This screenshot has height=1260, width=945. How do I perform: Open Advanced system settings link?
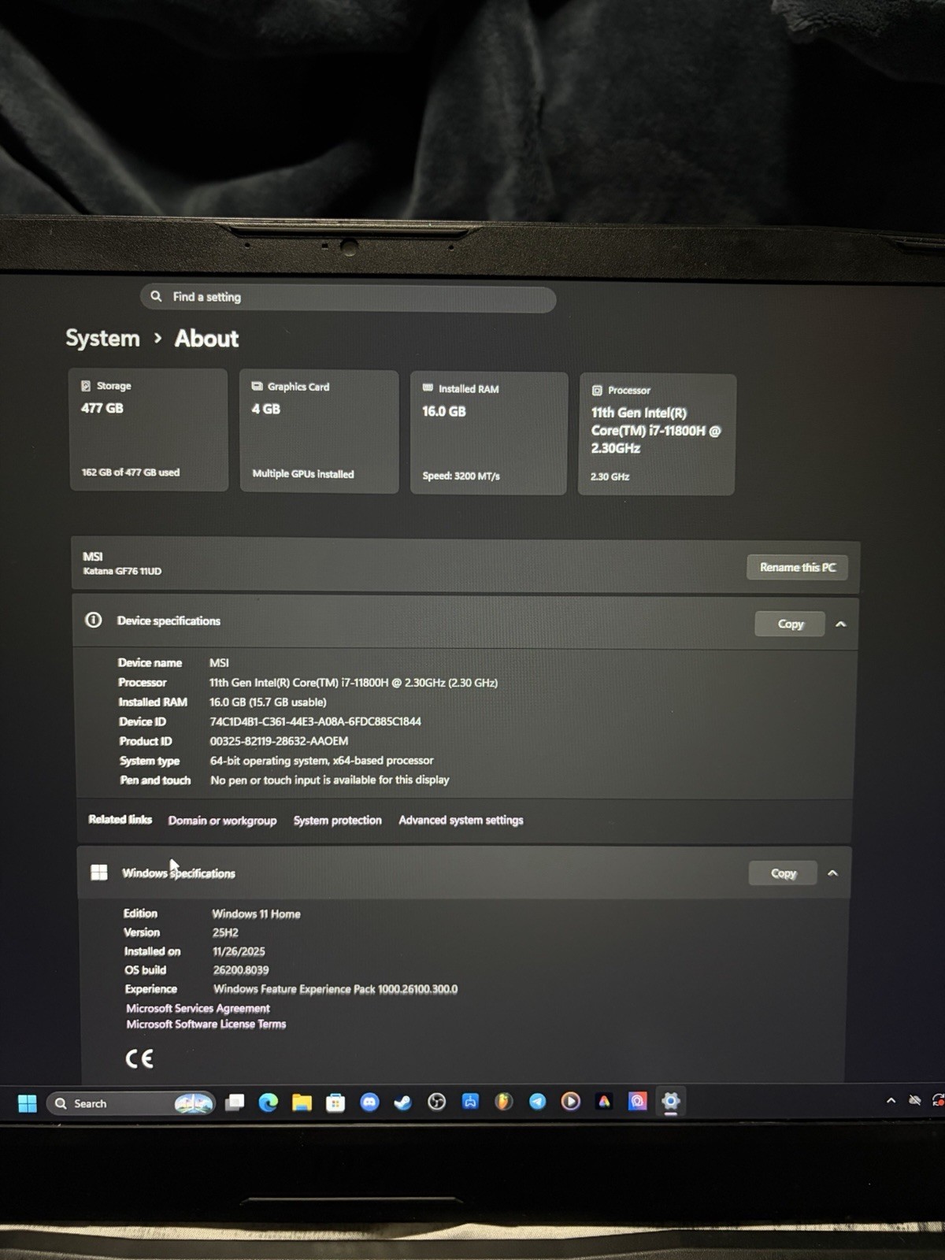(461, 820)
